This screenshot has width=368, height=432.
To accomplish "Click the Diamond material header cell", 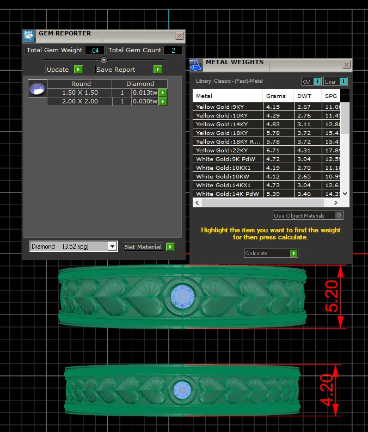I will click(140, 84).
